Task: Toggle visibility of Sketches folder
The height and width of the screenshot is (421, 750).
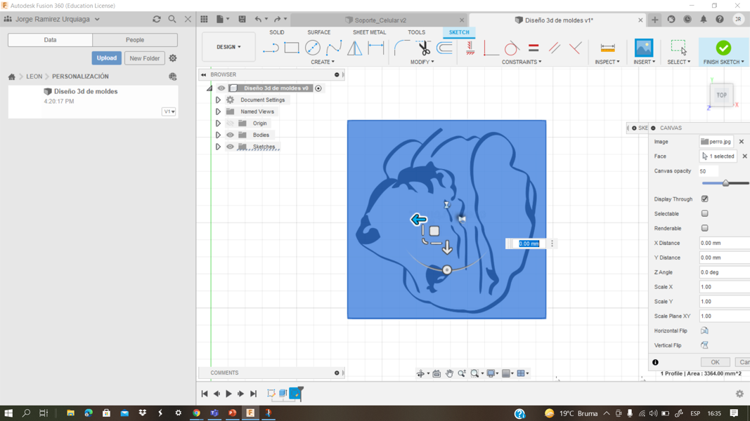Action: coord(230,147)
